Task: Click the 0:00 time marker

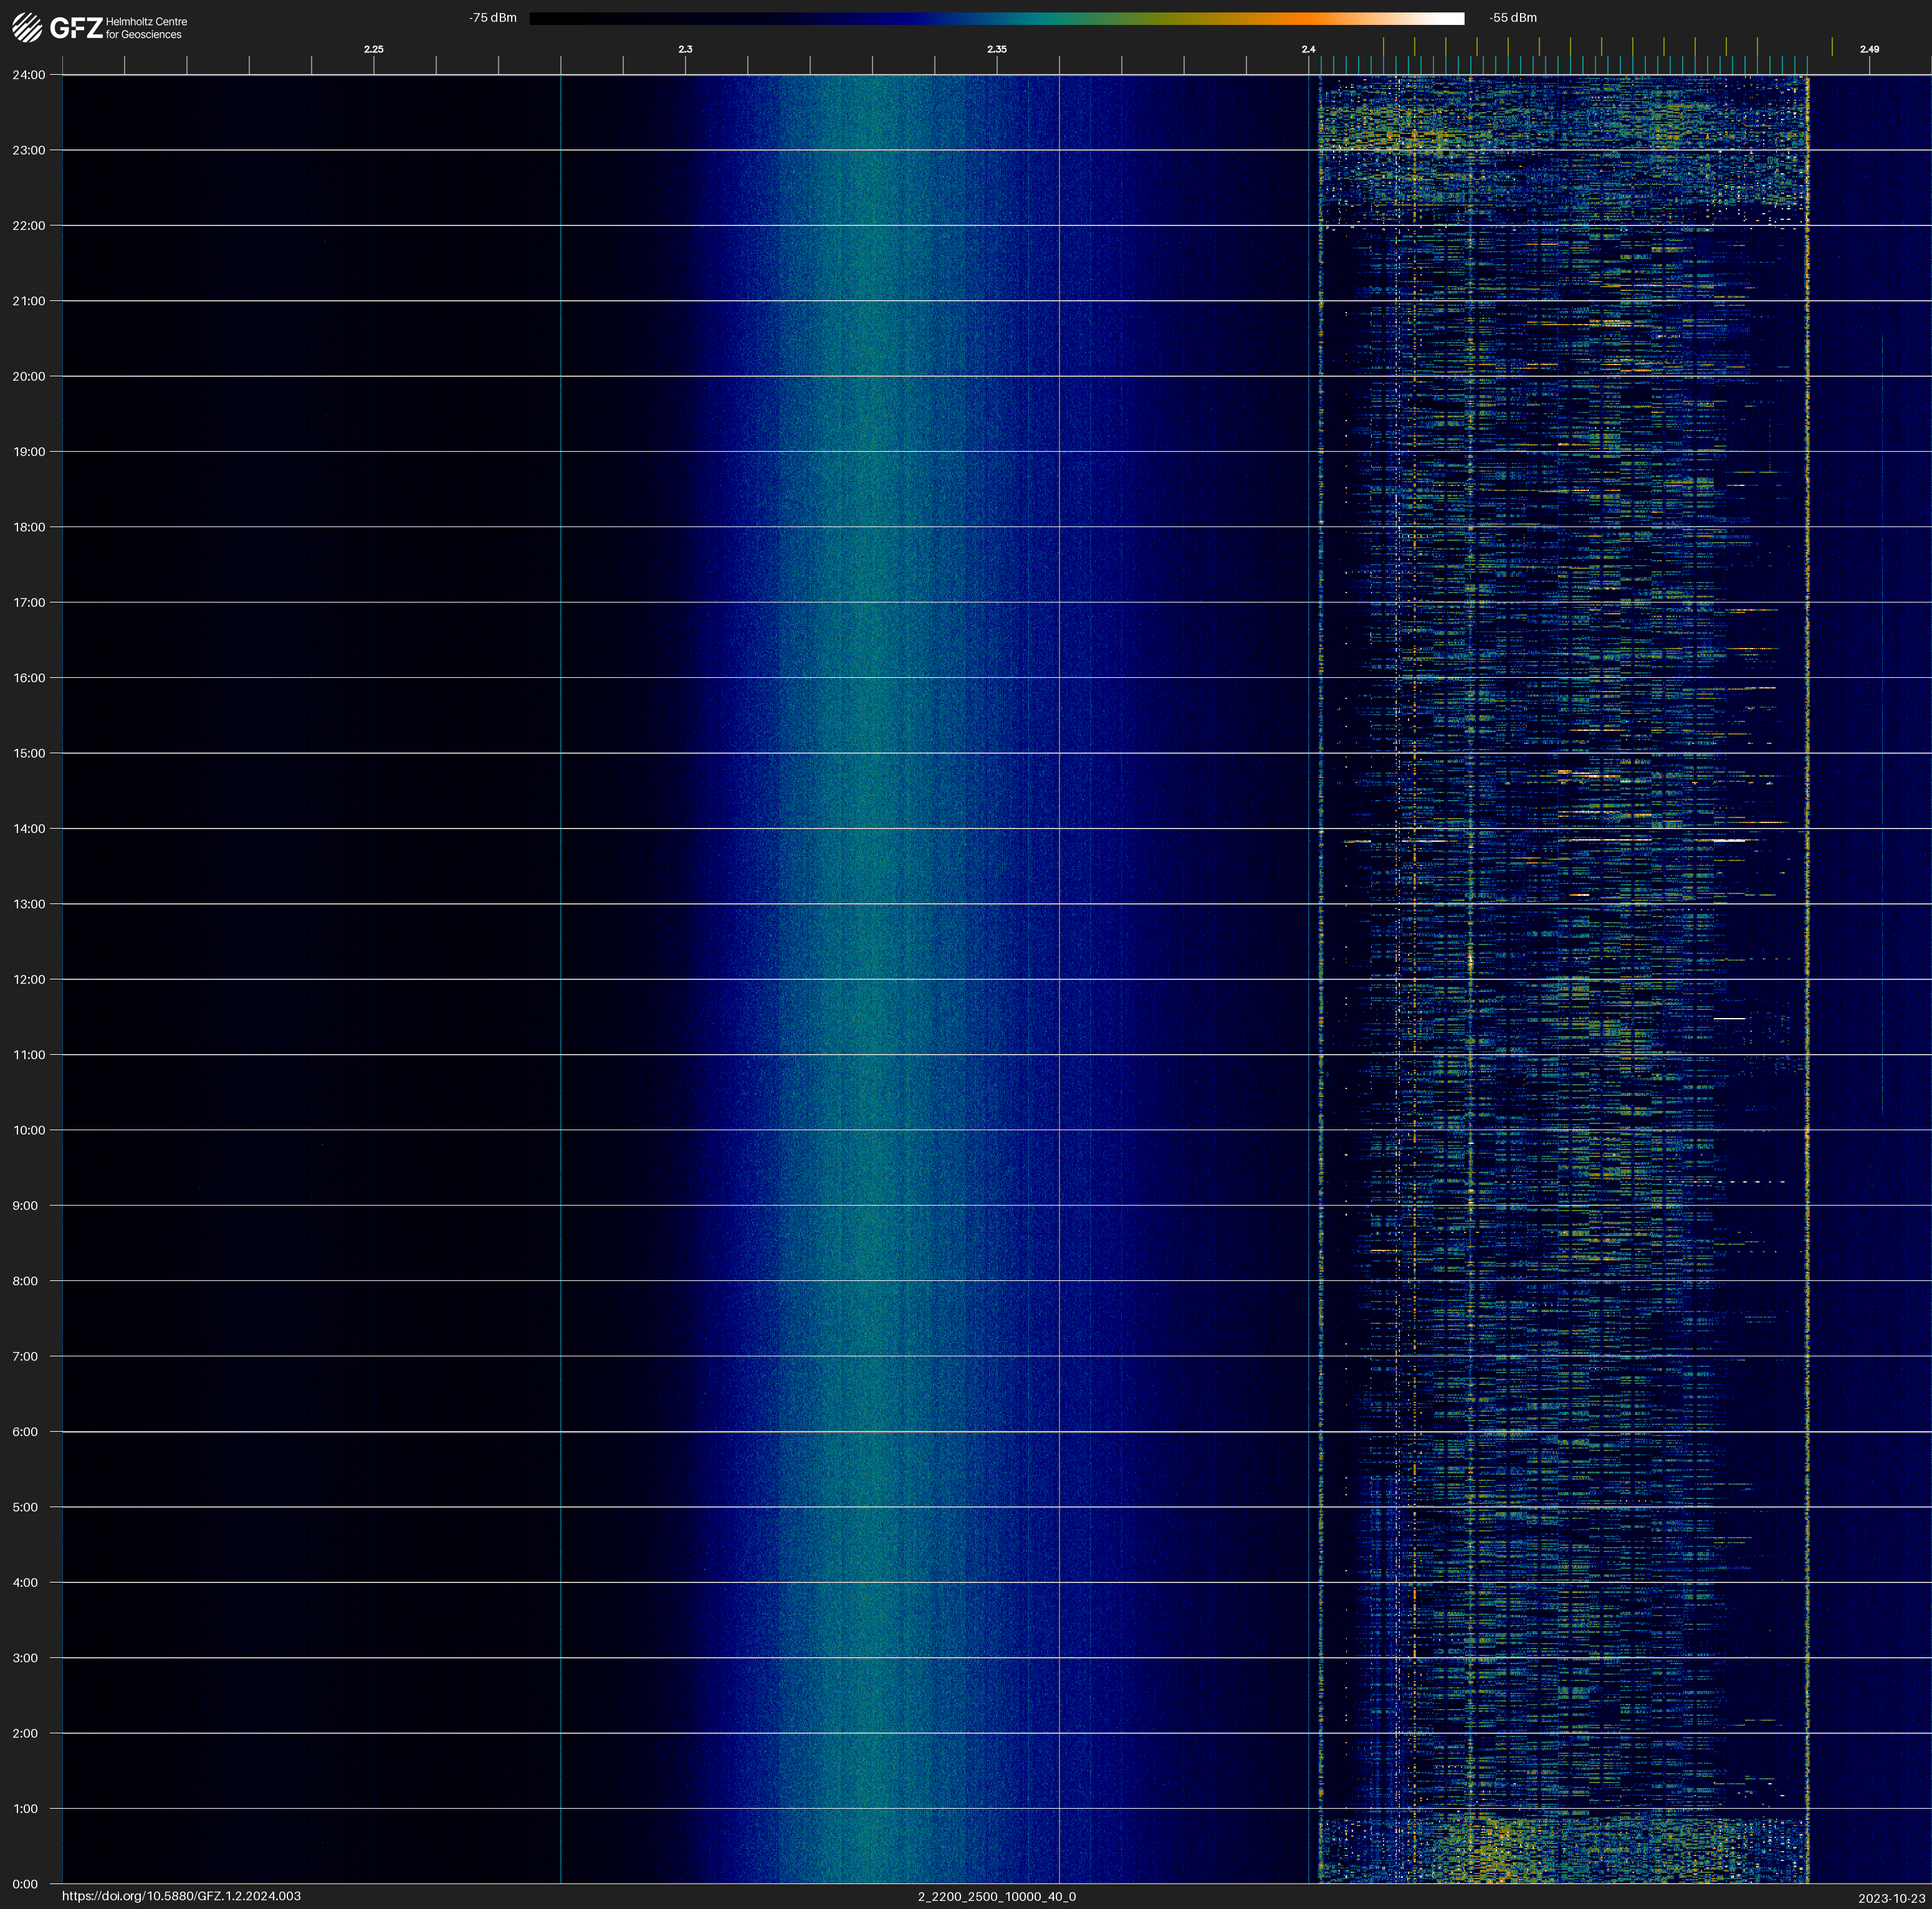Action: tap(25, 1884)
